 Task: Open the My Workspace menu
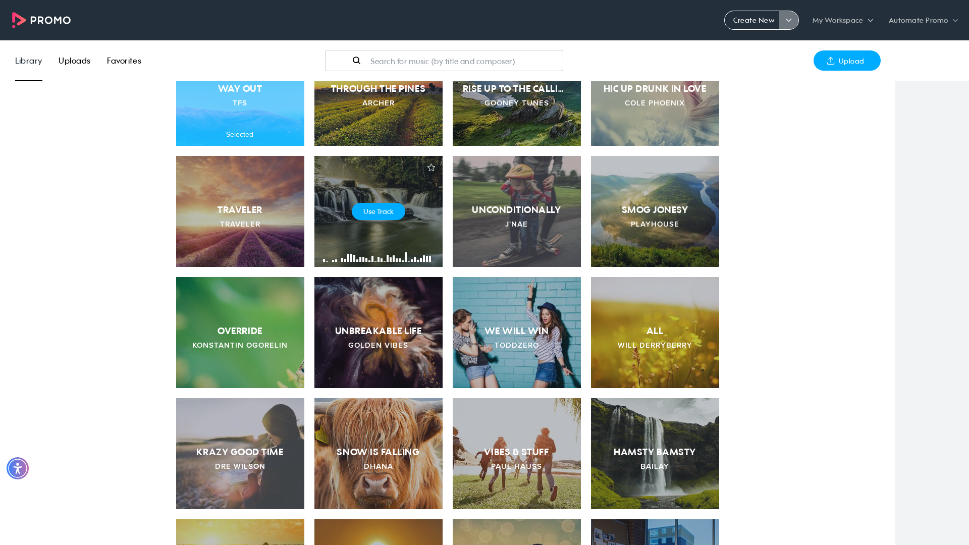(842, 20)
